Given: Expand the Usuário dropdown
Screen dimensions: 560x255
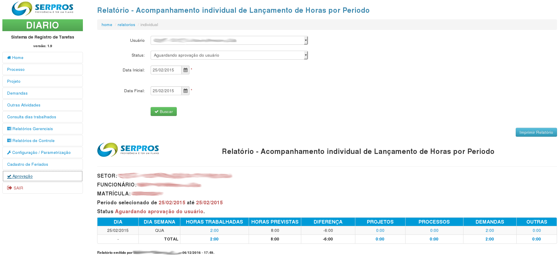Looking at the screenshot, I should tap(229, 41).
